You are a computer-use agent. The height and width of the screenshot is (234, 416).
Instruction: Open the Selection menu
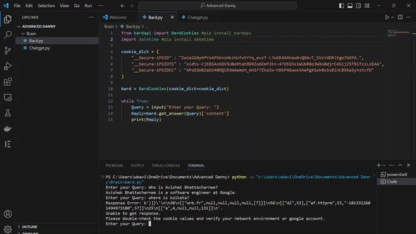pyautogui.click(x=46, y=6)
